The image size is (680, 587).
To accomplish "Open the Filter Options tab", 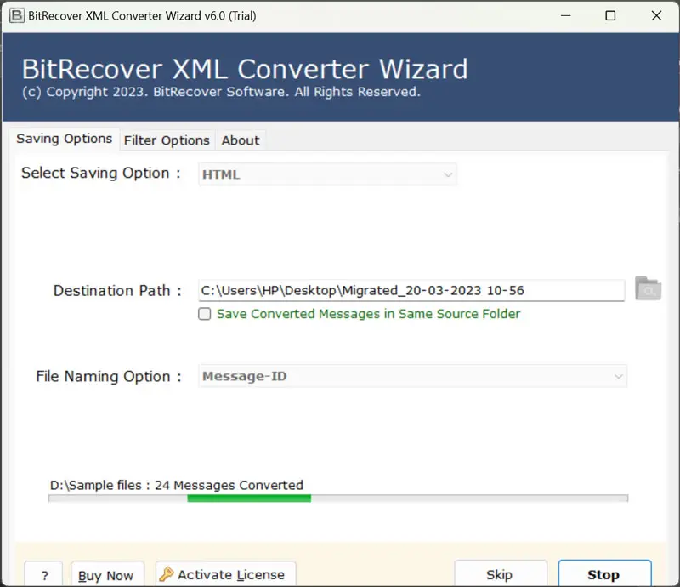I will (167, 140).
